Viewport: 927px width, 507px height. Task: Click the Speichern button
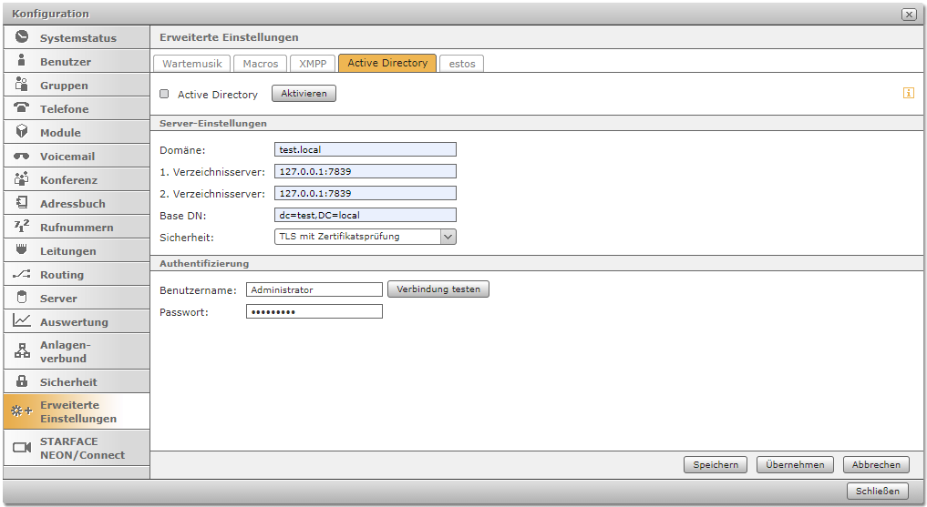tap(716, 464)
